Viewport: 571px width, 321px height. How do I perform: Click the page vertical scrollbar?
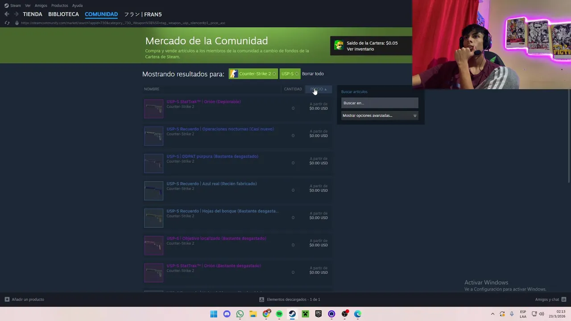[x=569, y=136]
